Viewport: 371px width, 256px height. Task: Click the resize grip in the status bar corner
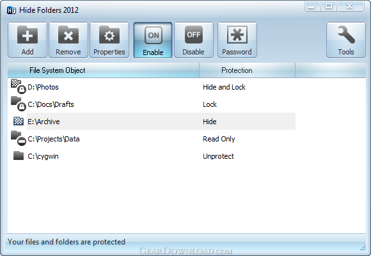[x=363, y=248]
